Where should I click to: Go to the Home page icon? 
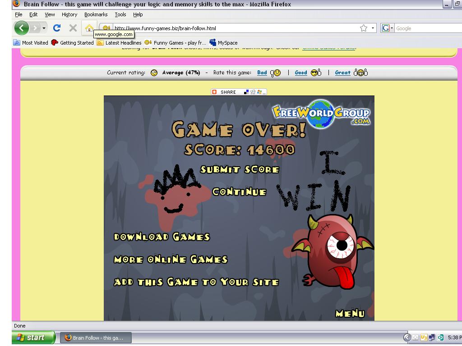pyautogui.click(x=89, y=28)
